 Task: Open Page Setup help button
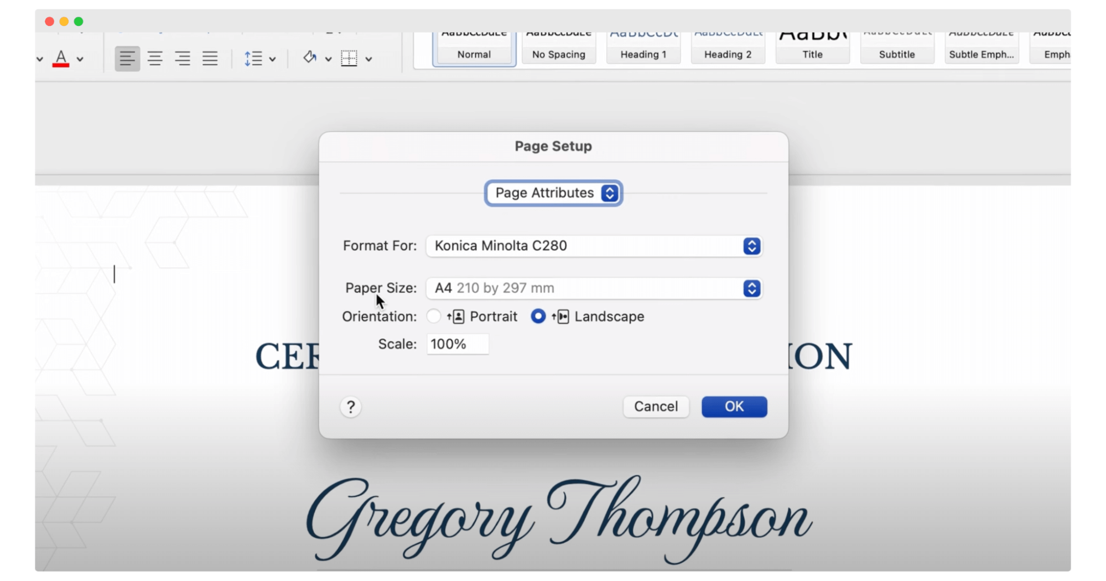(x=350, y=407)
